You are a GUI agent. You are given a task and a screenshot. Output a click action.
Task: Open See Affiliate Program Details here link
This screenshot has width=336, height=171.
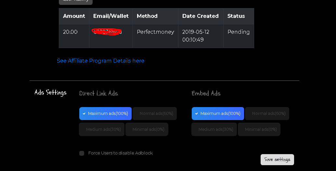[100, 61]
